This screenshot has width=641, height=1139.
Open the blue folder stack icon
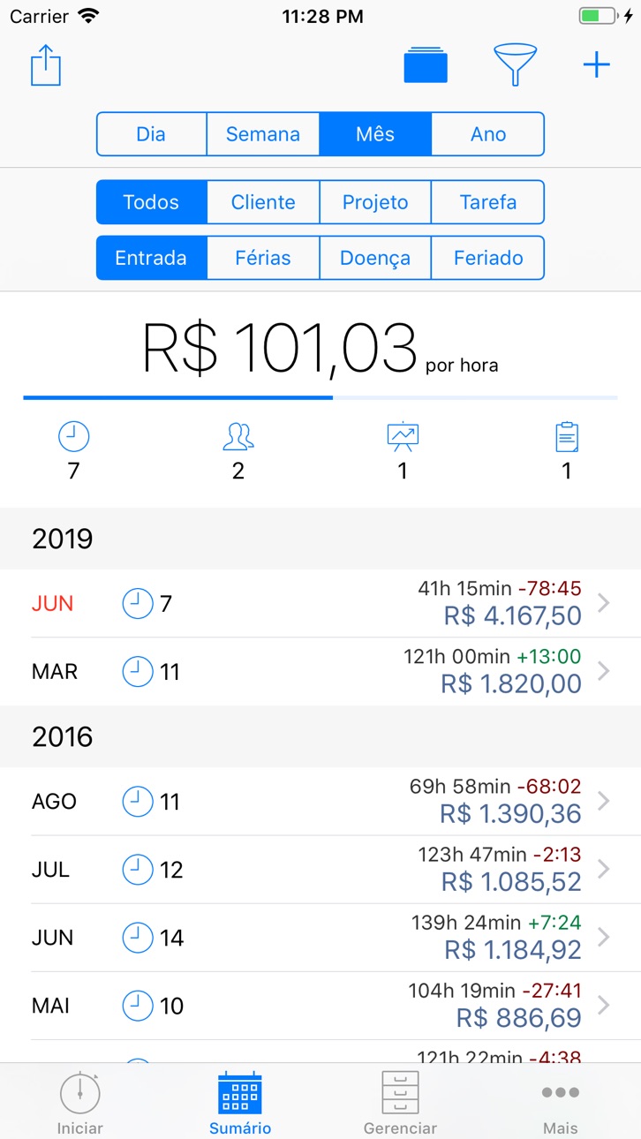click(426, 65)
